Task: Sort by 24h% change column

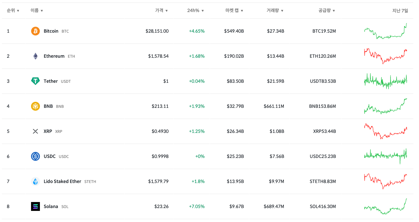Action: click(x=195, y=10)
